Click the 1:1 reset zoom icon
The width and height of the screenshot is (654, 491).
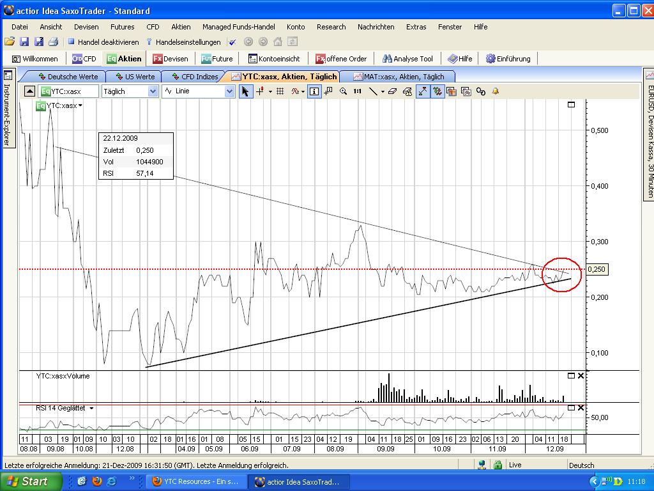click(x=357, y=91)
